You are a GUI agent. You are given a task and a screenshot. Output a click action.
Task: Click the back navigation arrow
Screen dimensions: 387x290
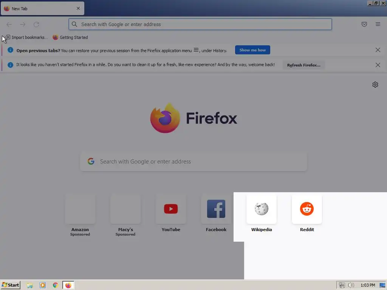tap(9, 25)
